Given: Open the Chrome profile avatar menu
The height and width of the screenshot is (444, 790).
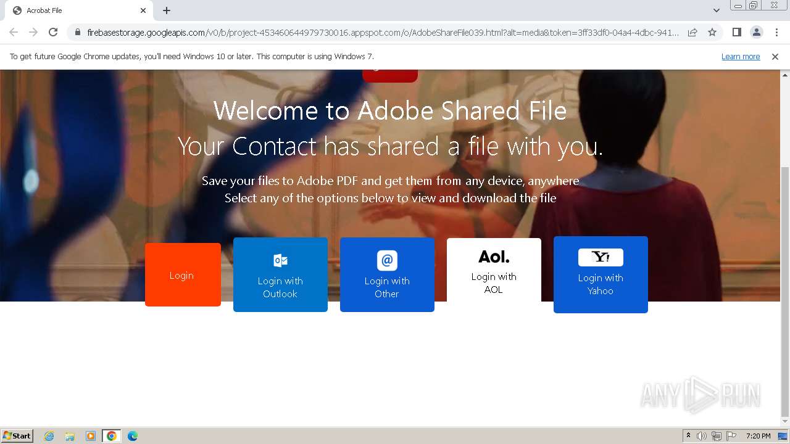Looking at the screenshot, I should click(756, 32).
